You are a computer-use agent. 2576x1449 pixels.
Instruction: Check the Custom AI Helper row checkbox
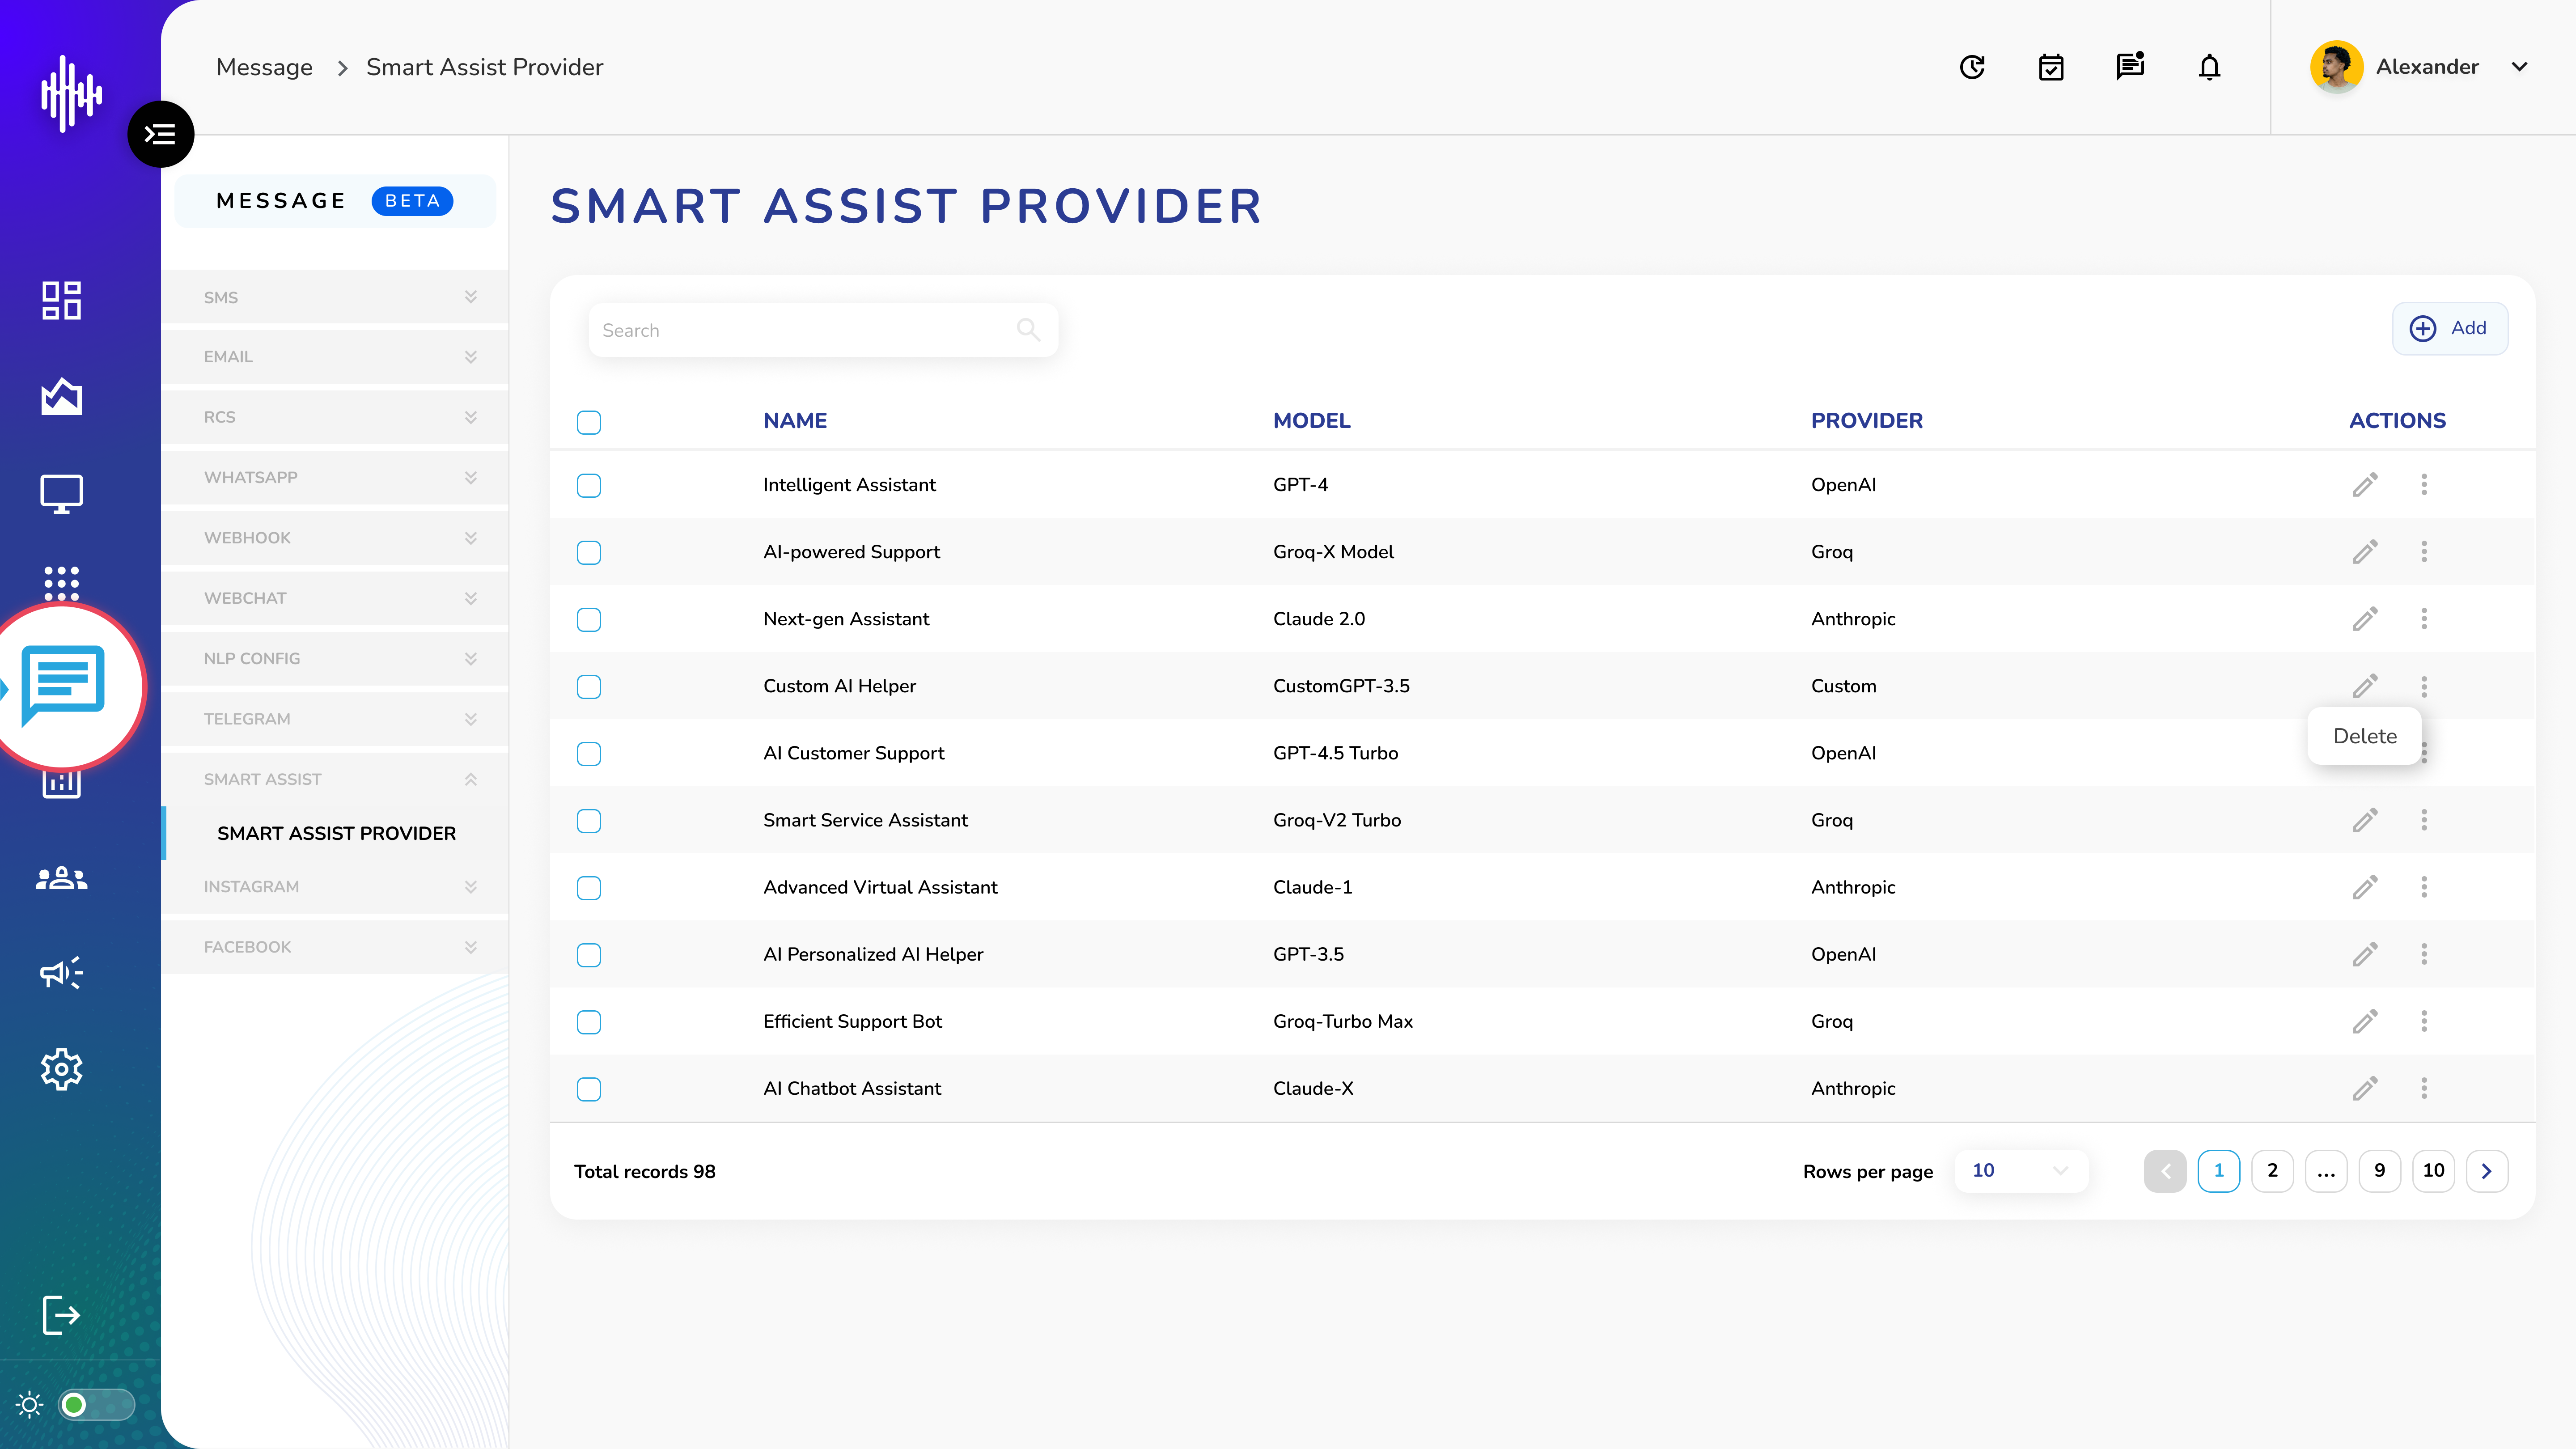tap(589, 686)
